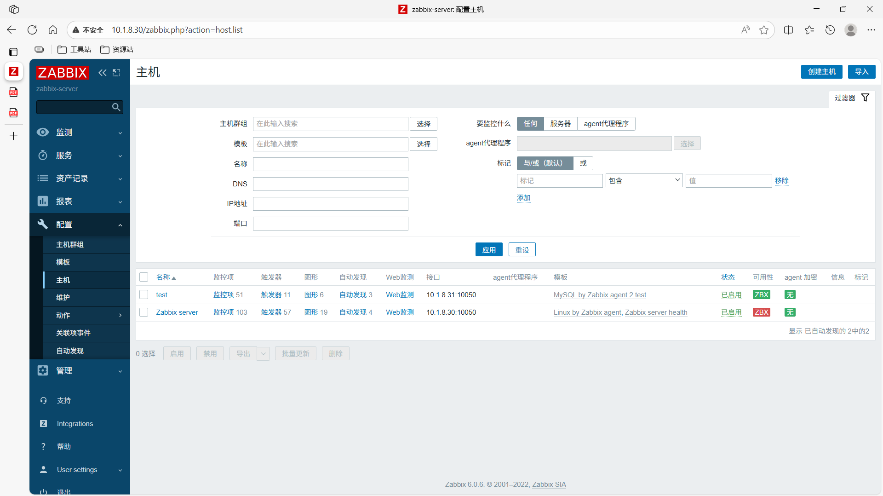Image resolution: width=883 pixels, height=496 pixels.
Task: Open the browser profile avatar
Action: (x=851, y=30)
